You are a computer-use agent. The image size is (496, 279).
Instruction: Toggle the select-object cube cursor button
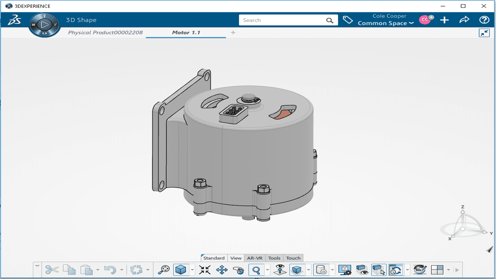378,270
